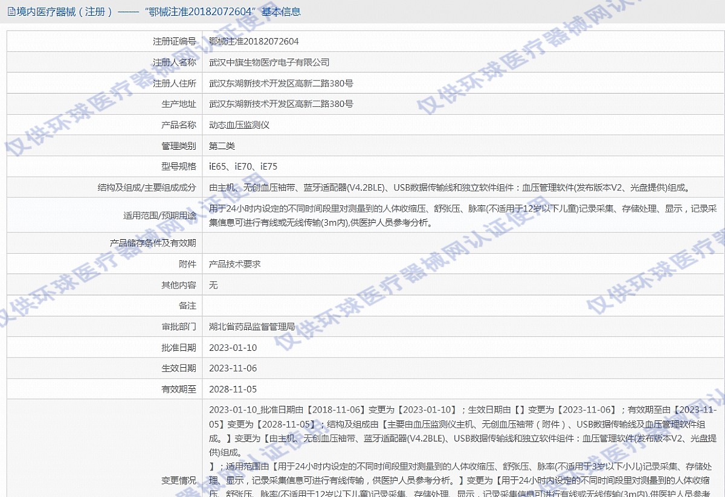Click the address value in the 注册人住所 row
This screenshot has height=497, width=725.
[281, 83]
